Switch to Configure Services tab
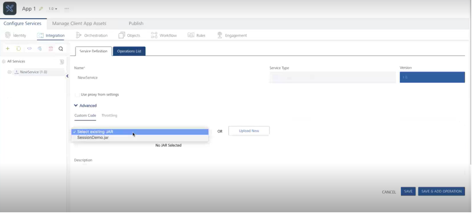The width and height of the screenshot is (473, 214). 23,24
